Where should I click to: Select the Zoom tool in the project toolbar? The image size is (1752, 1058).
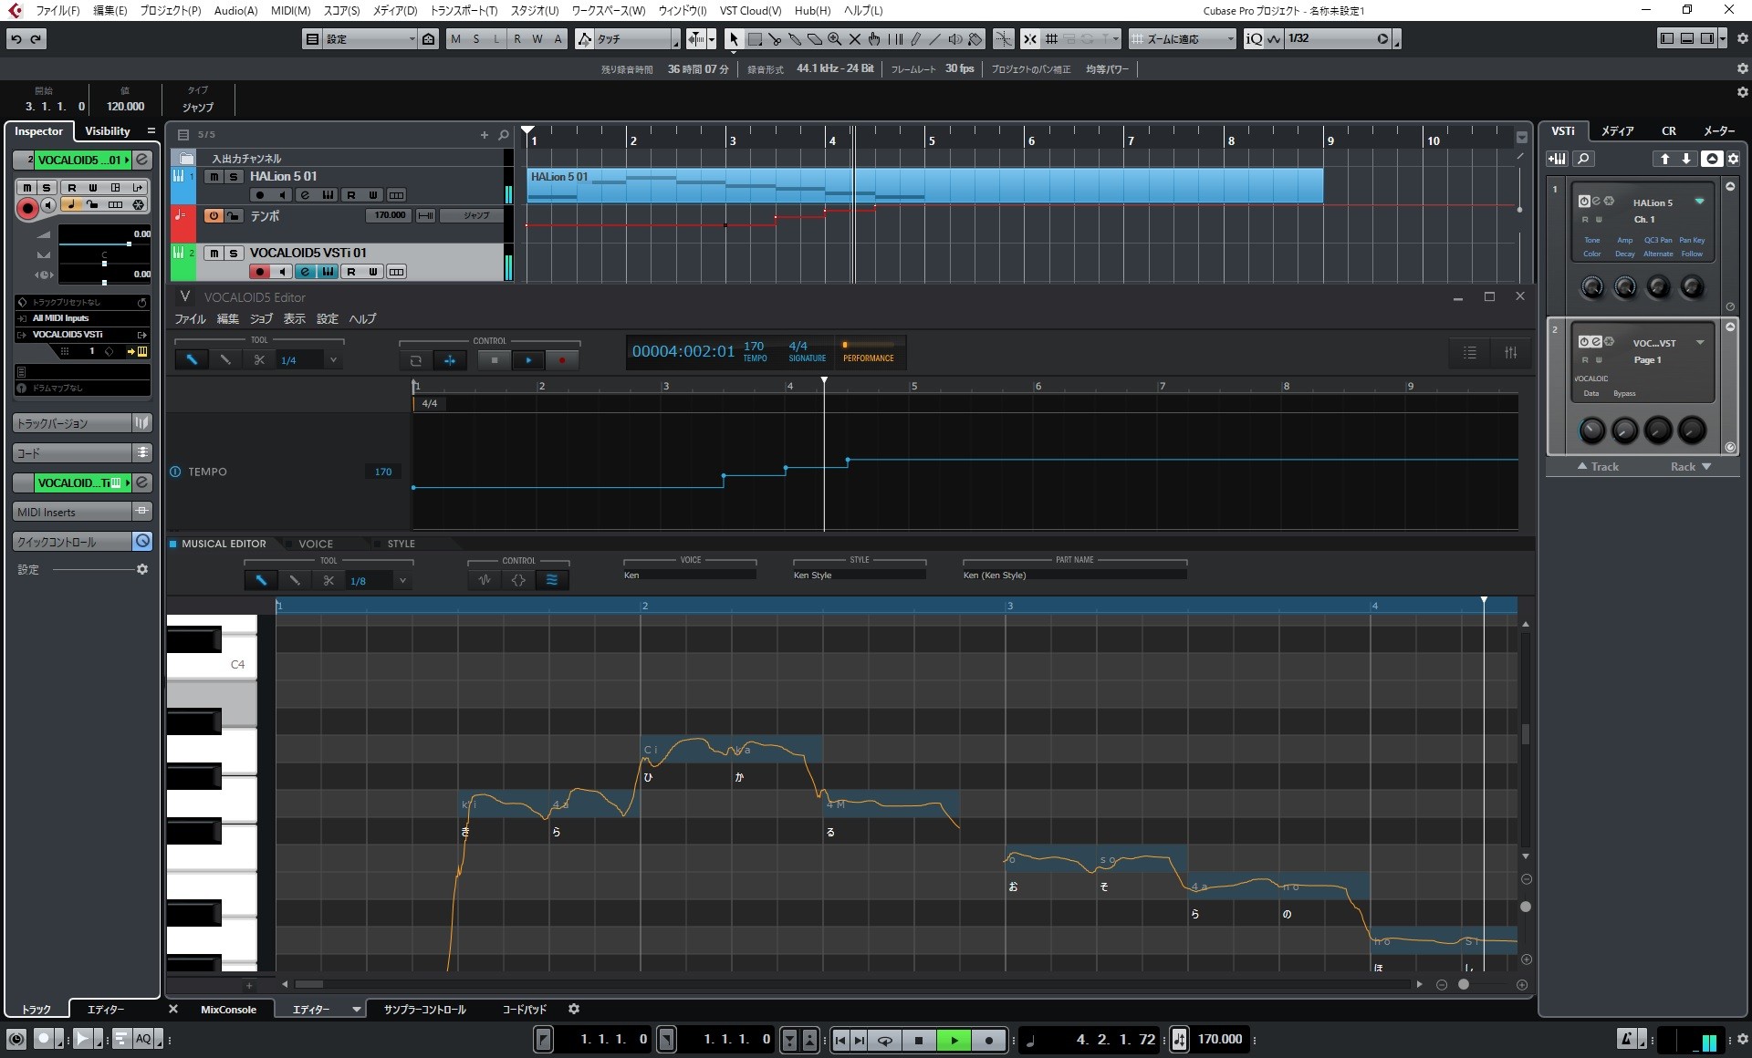(x=835, y=39)
